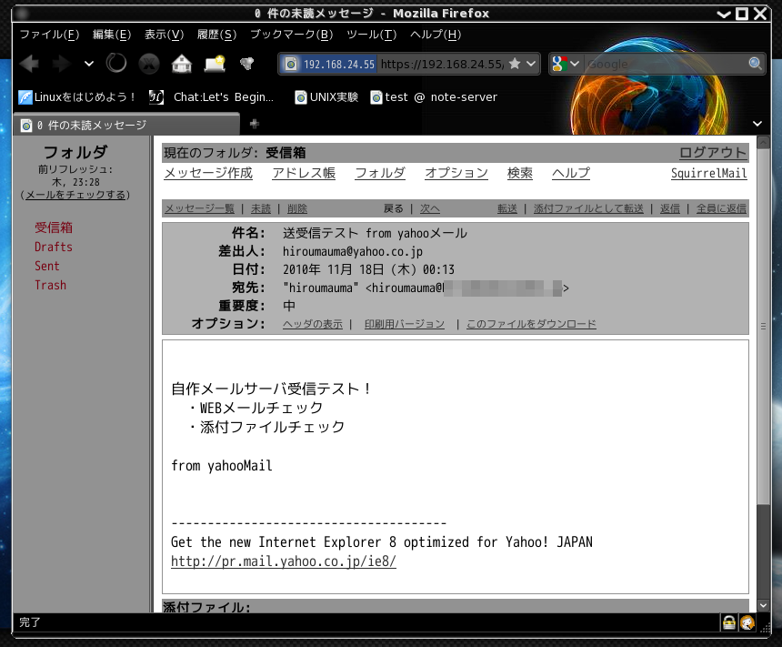Screen dimensions: 782x647
Task: Click the sender hiroumauma@yahoo.co.jp text
Action: 353,251
